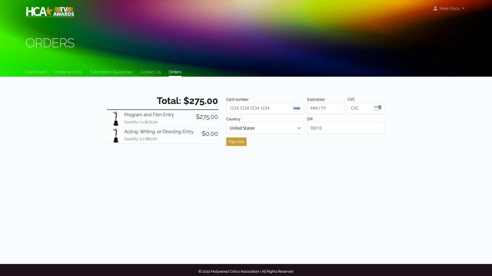The image size is (492, 276).
Task: Select the Orders tab
Action: pyautogui.click(x=175, y=72)
